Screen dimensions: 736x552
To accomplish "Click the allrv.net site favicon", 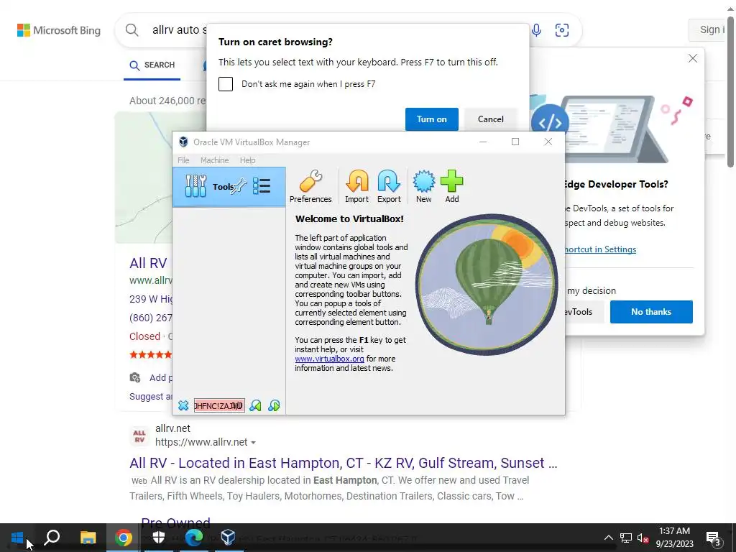I will (139, 436).
